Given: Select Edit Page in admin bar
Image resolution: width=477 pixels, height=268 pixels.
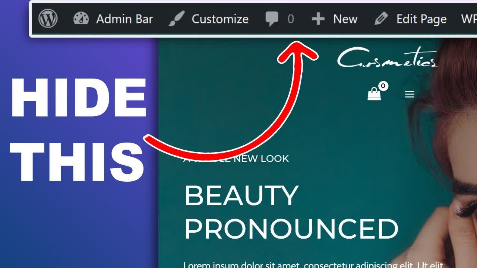Looking at the screenshot, I should tap(421, 19).
